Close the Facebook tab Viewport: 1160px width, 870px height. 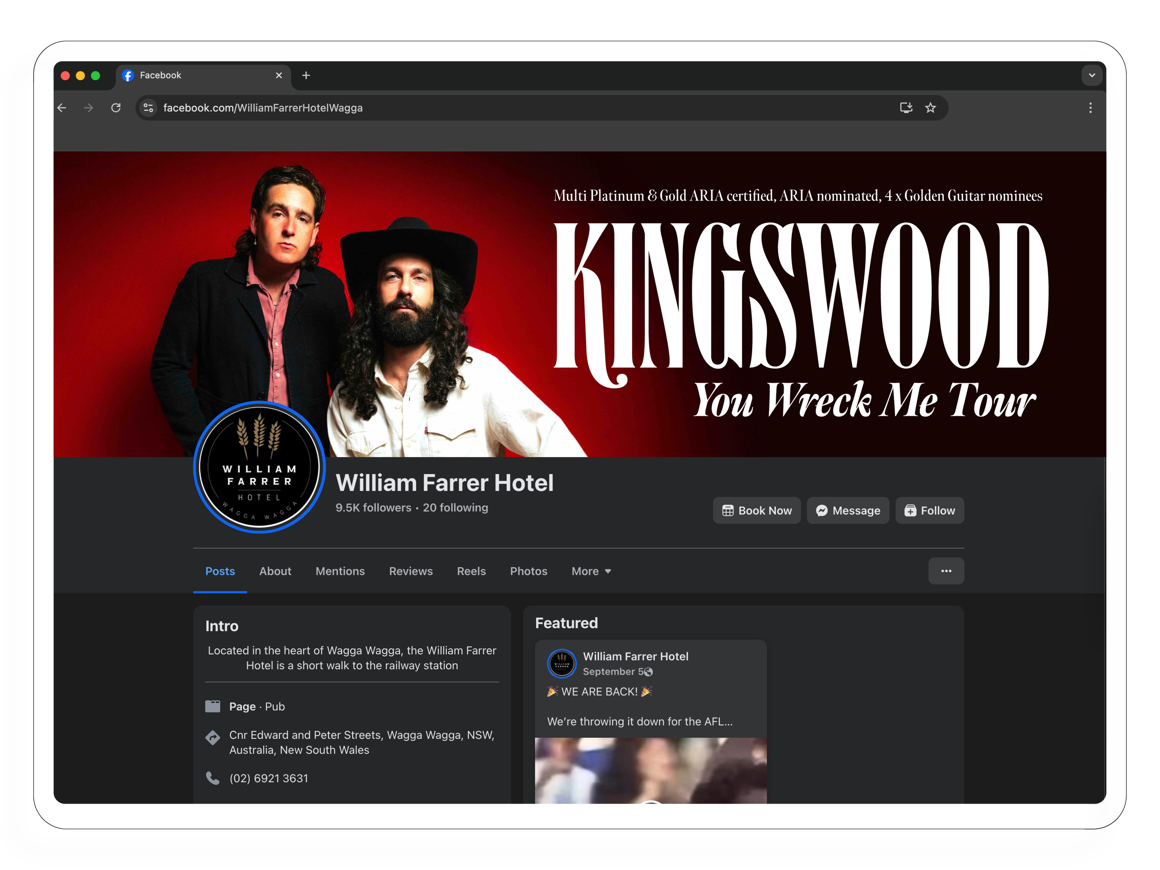279,76
